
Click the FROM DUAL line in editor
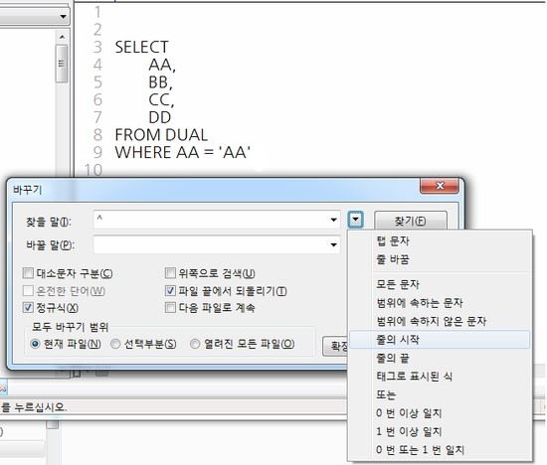(161, 135)
